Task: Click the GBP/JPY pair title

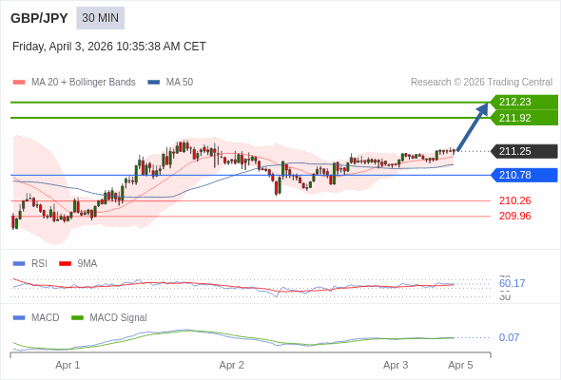Action: tap(39, 18)
